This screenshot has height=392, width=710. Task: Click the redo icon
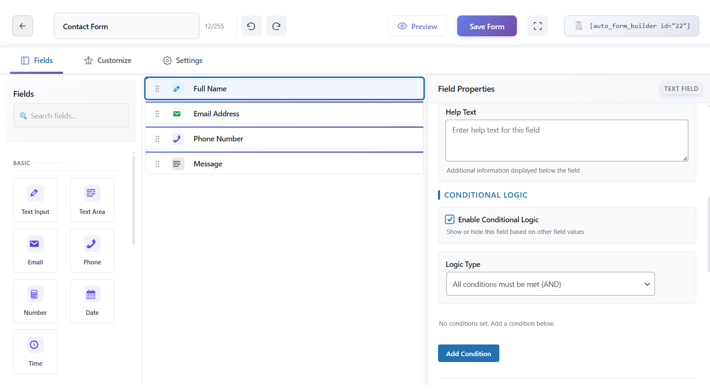pyautogui.click(x=276, y=26)
